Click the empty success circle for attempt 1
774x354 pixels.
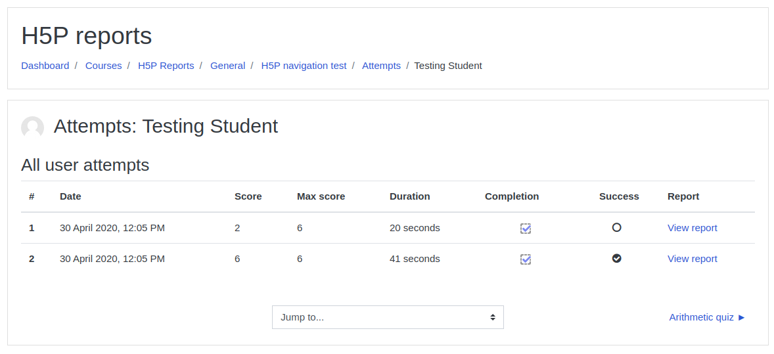tap(616, 228)
